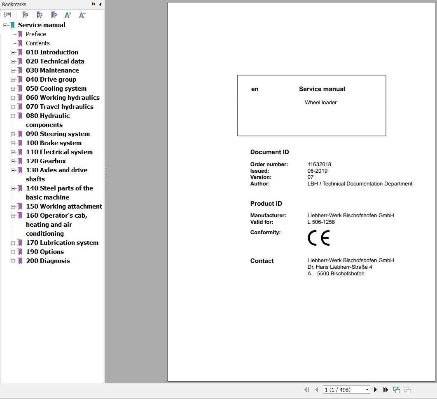
Task: Click the bookmark icon beside 010 Introduction
Action: point(20,52)
